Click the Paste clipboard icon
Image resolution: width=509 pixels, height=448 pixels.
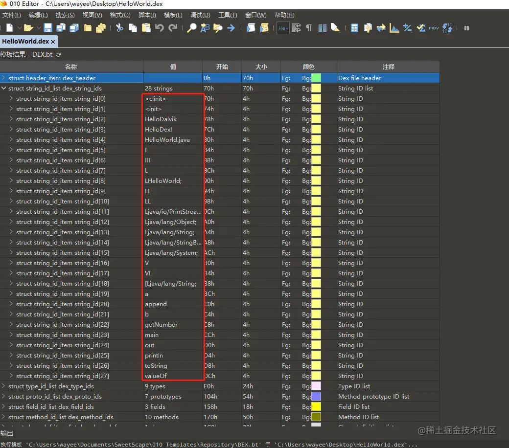click(146, 28)
